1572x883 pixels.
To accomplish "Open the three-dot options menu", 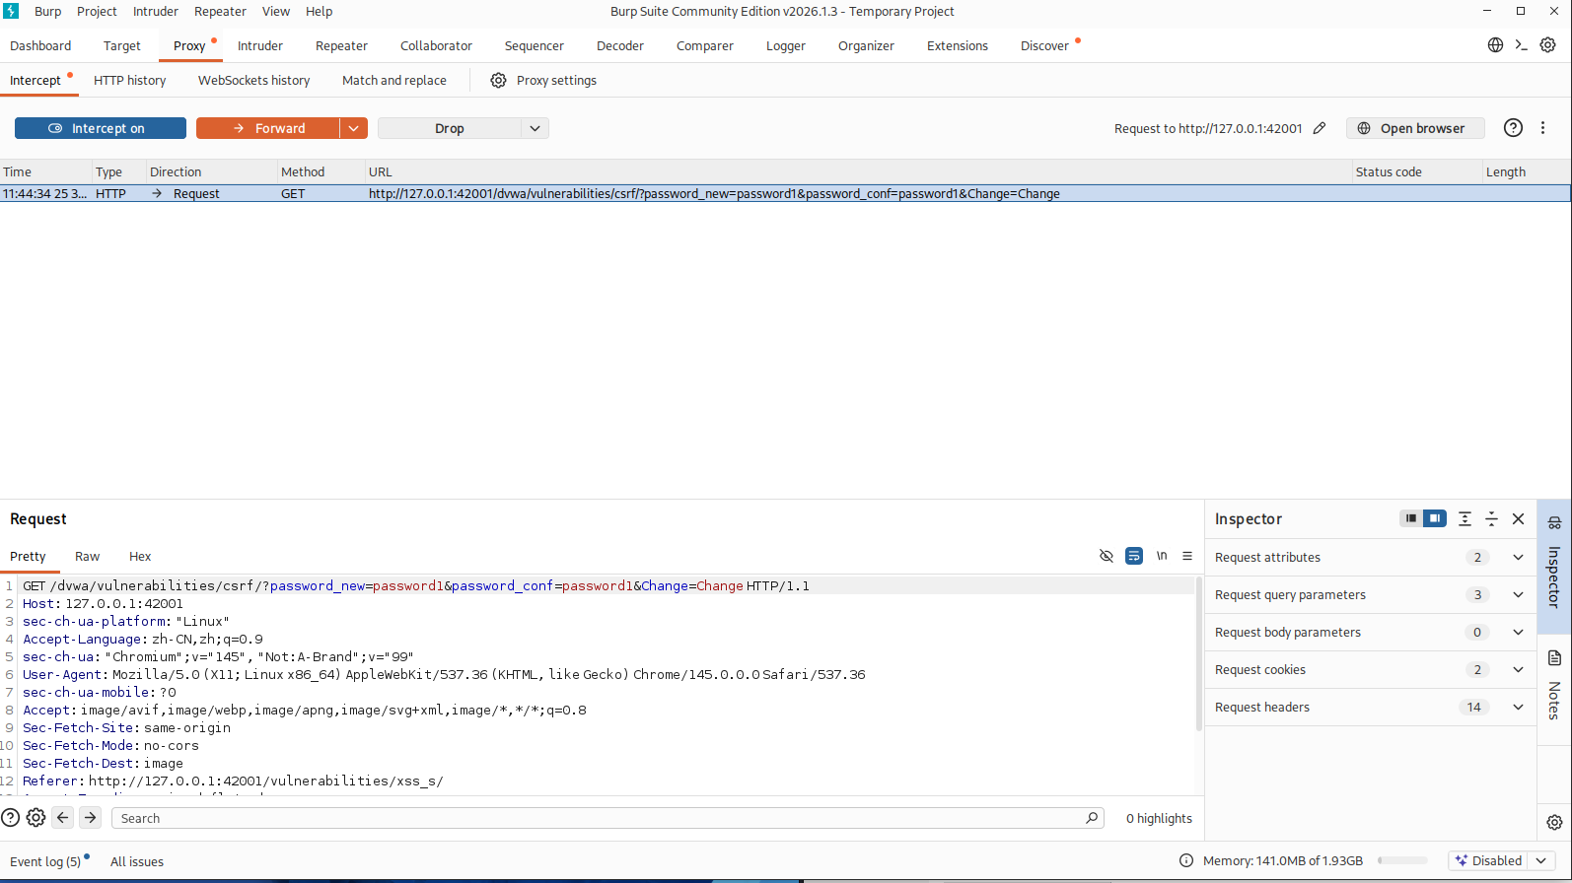I will coord(1543,128).
